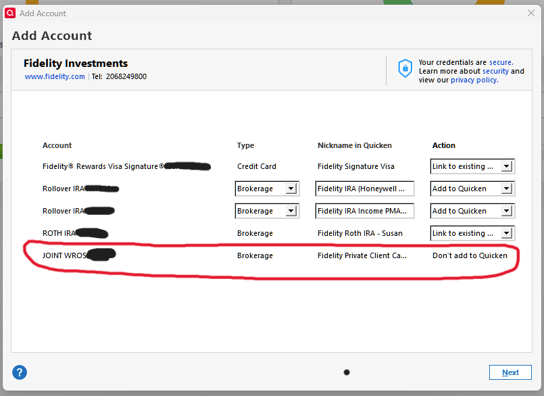The width and height of the screenshot is (544, 396).
Task: Click the telephone number 2068249800
Action: (126, 76)
